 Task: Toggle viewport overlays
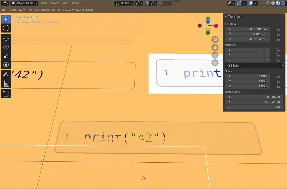[x=250, y=3]
